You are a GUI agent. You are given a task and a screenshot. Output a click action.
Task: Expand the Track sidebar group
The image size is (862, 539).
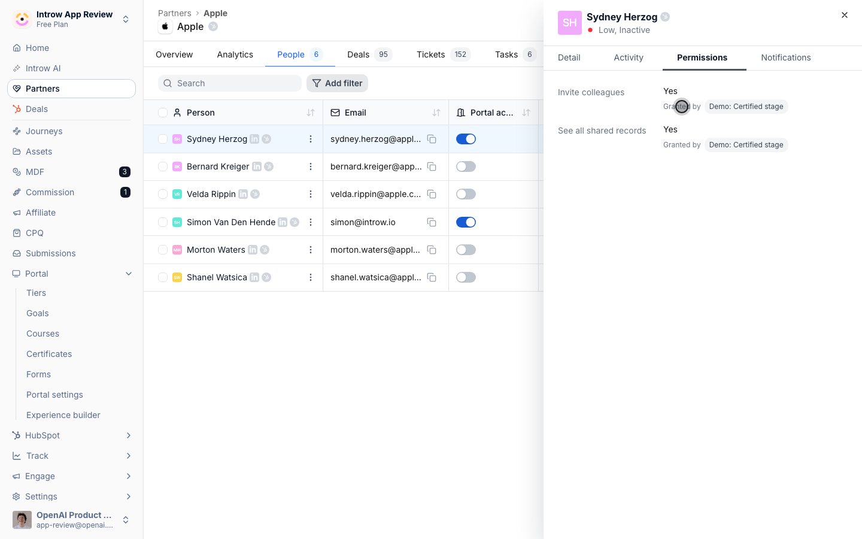tap(71, 456)
